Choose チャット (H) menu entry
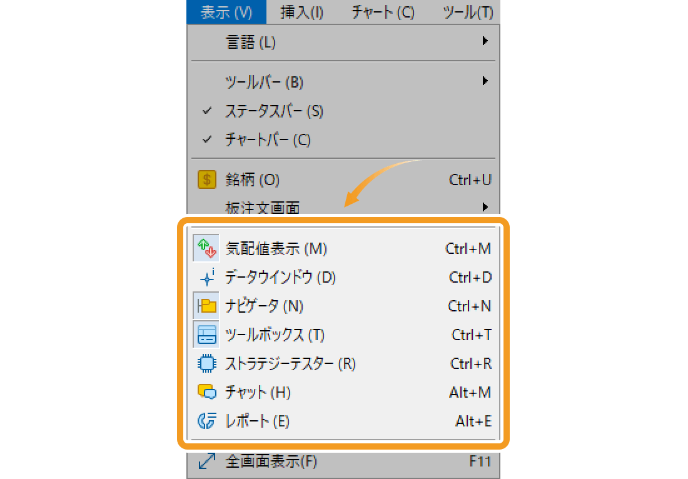Image resolution: width=688 pixels, height=479 pixels. click(x=343, y=392)
